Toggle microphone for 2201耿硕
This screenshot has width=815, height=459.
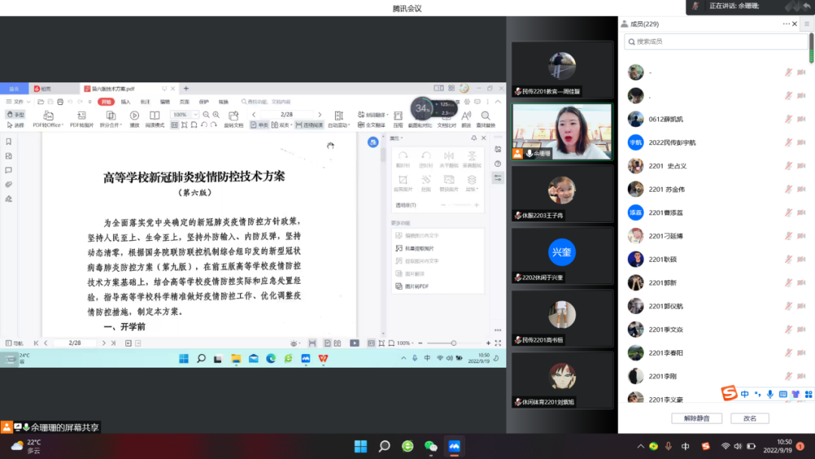[789, 260]
